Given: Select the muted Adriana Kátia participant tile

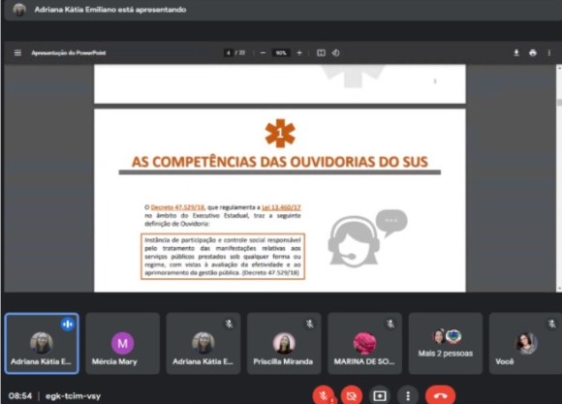Looking at the screenshot, I should 203,343.
